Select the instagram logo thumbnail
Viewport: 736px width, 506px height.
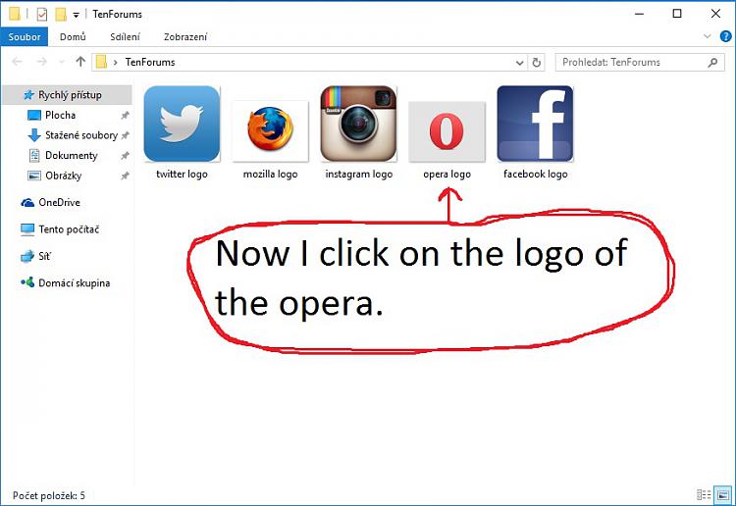tap(358, 124)
